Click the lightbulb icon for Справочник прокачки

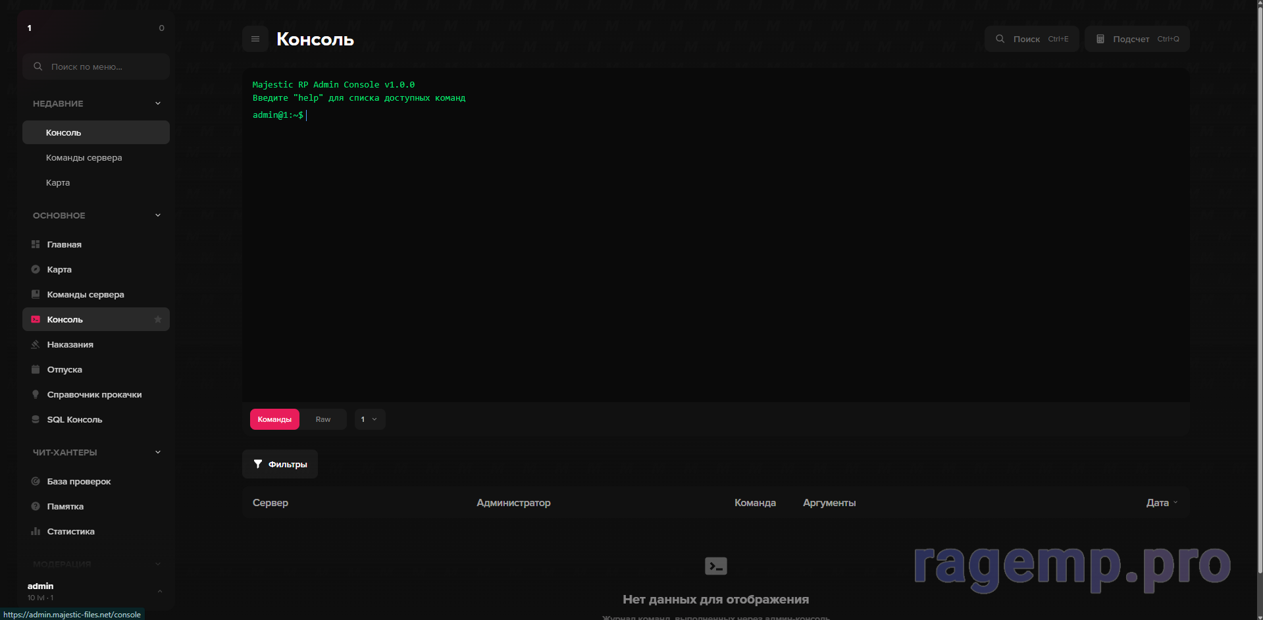[36, 394]
